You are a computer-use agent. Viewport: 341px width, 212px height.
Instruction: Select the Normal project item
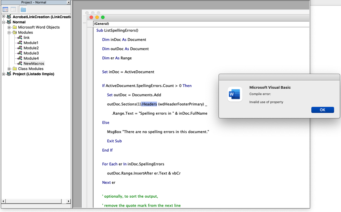(x=19, y=22)
